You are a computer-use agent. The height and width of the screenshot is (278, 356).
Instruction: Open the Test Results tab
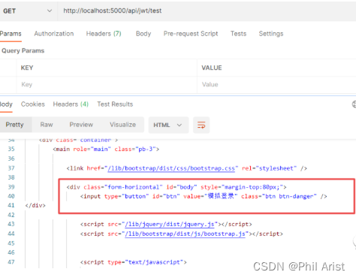click(x=115, y=104)
